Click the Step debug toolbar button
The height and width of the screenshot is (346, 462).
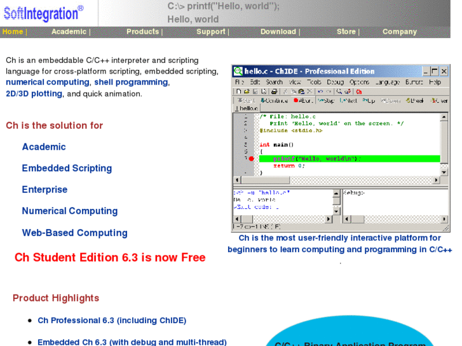coord(326,101)
